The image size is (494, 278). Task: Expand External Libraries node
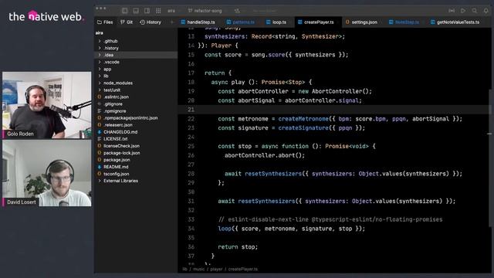(x=100, y=181)
